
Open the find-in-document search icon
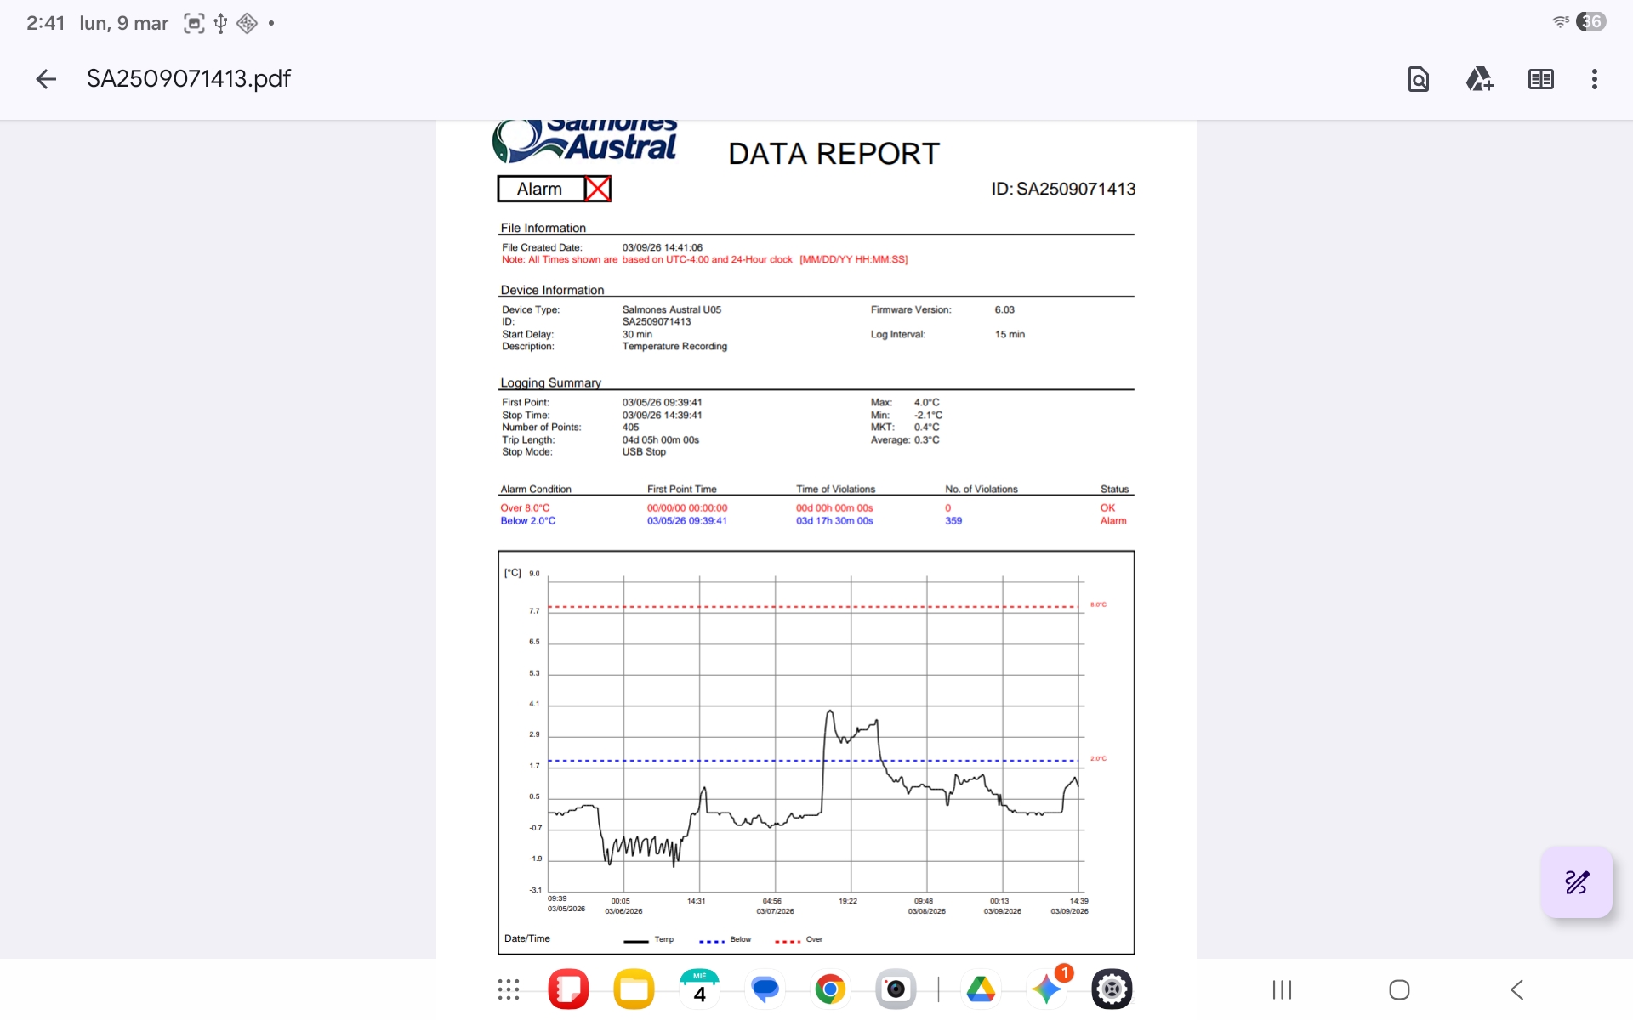click(x=1418, y=79)
